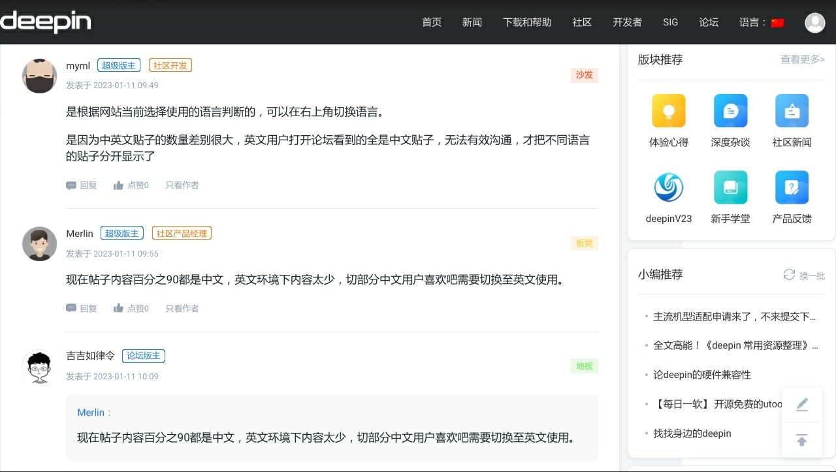Open recommended post 全文高能 deepin 常用资源整理

[735, 345]
